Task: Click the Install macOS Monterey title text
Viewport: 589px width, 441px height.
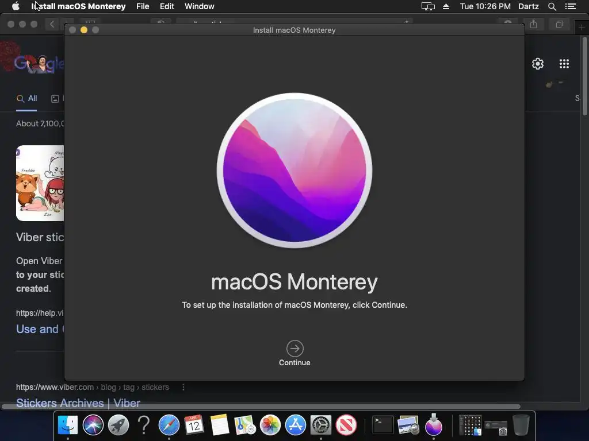Action: point(294,30)
